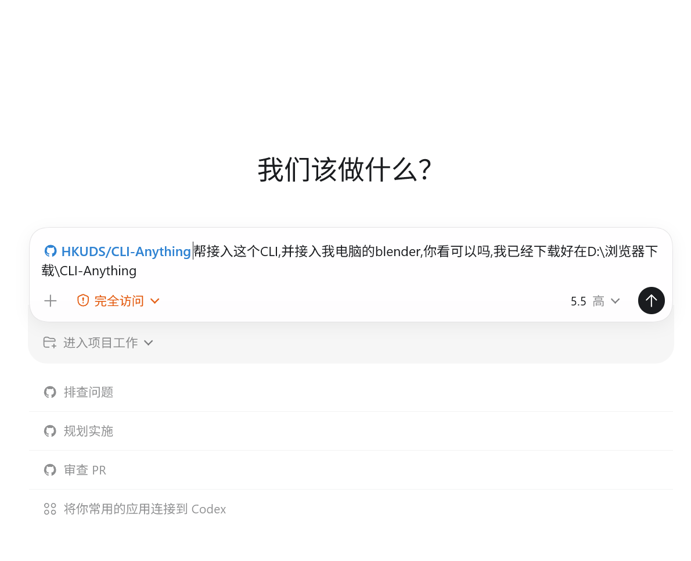Click the apps grid icon beside Codex

click(51, 509)
